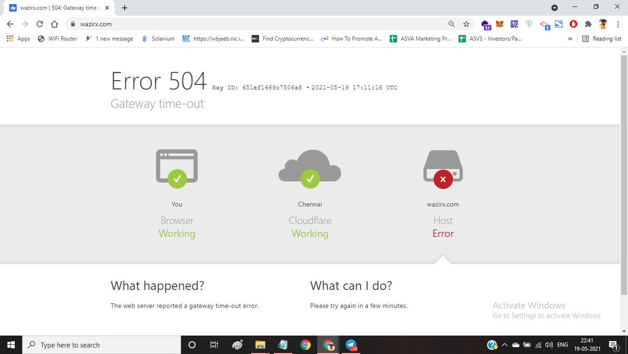Click the 'What happened?' heading

[158, 286]
